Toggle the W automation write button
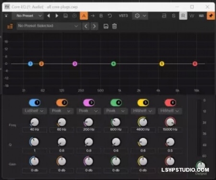Screen dimensions: 216x180 click(192, 16)
